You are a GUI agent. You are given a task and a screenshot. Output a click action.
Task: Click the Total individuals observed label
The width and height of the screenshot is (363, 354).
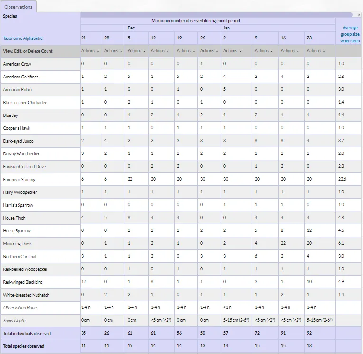[x=27, y=334]
